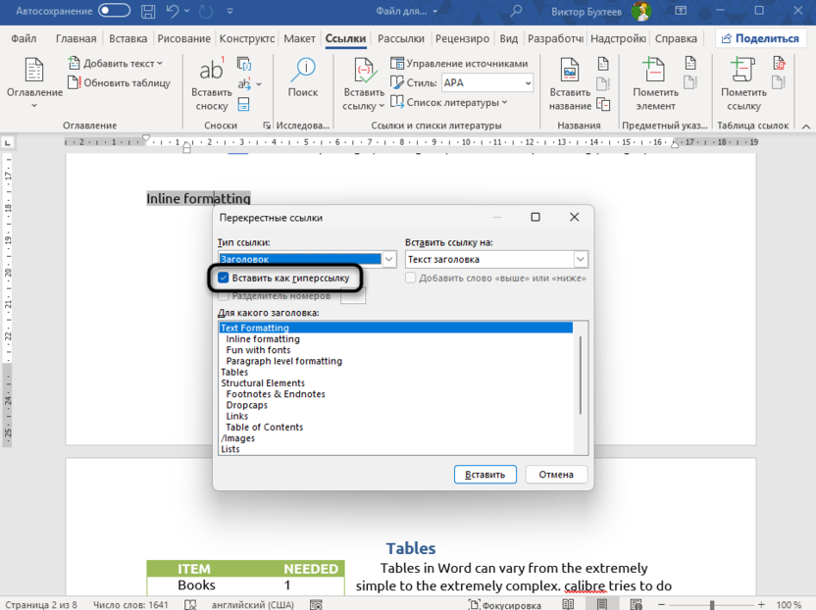Click the user avatar picture
This screenshot has height=610, width=816.
click(x=641, y=11)
